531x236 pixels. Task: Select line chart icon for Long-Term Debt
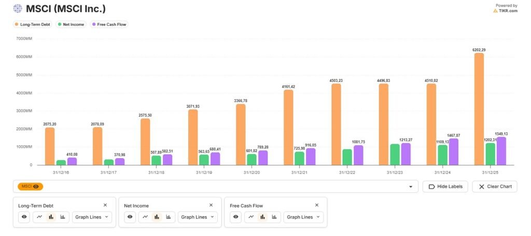click(x=39, y=217)
